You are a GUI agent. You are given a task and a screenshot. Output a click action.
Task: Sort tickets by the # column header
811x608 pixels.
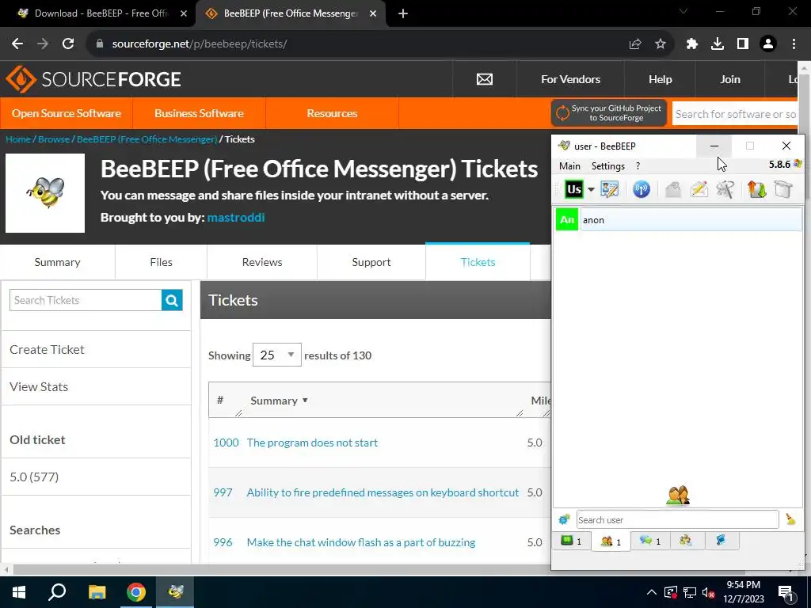pos(220,400)
